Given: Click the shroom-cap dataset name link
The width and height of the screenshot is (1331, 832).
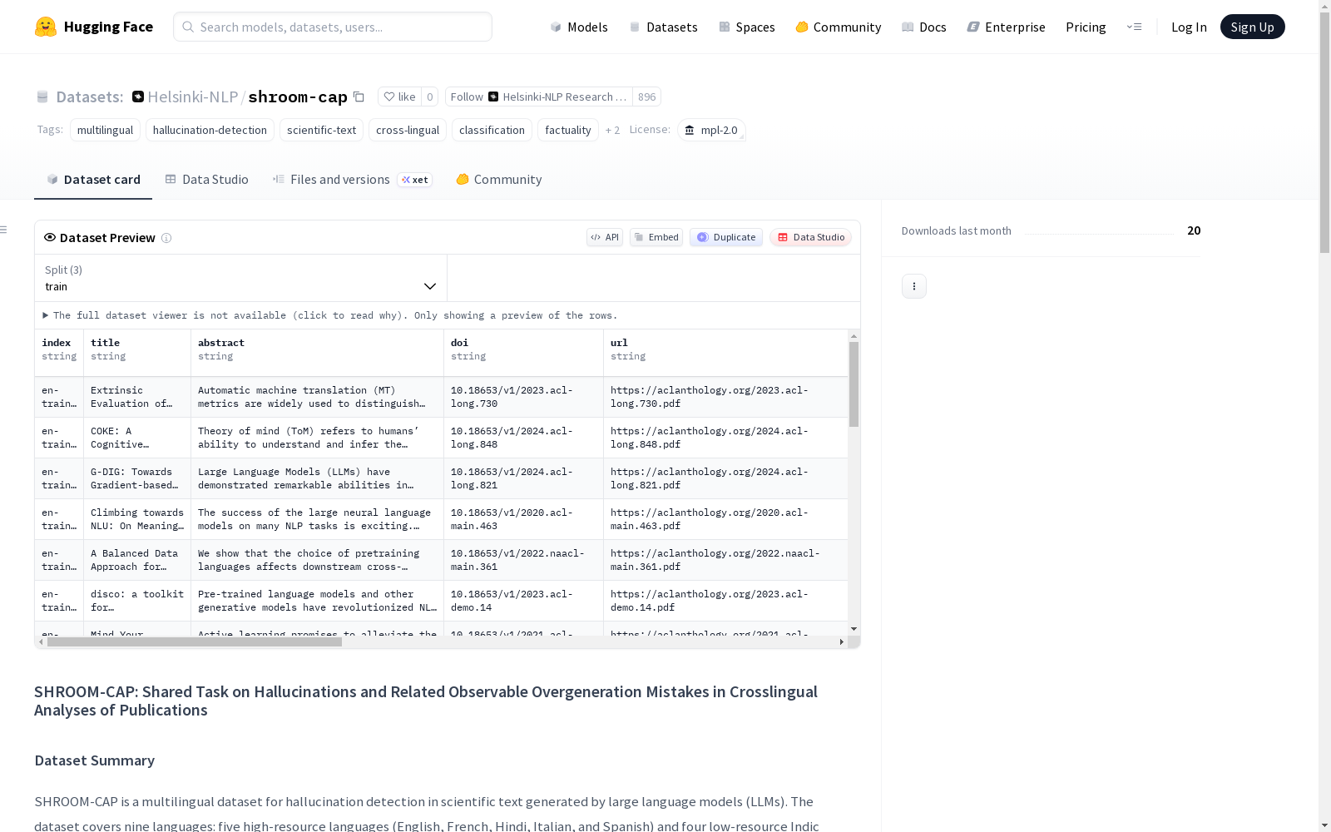Looking at the screenshot, I should point(298,97).
